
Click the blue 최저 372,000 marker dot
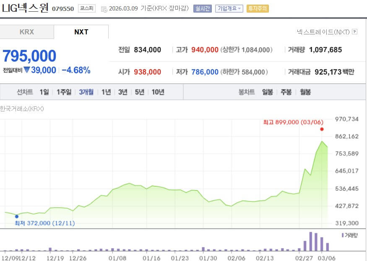pos(16,217)
